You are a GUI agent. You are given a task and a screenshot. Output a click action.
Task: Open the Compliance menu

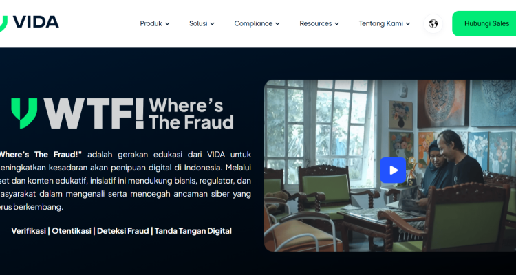pos(257,23)
